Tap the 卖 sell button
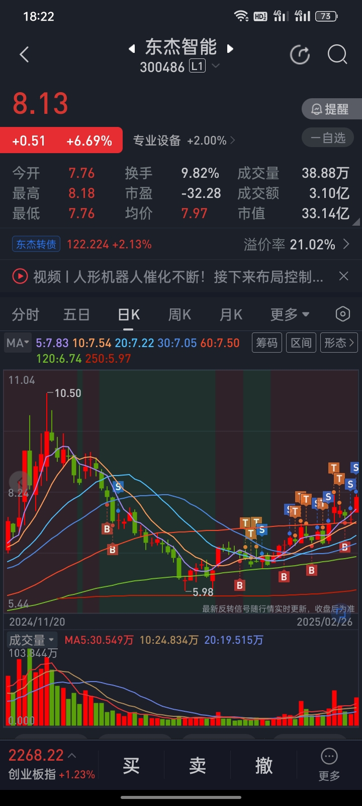 coord(198,766)
